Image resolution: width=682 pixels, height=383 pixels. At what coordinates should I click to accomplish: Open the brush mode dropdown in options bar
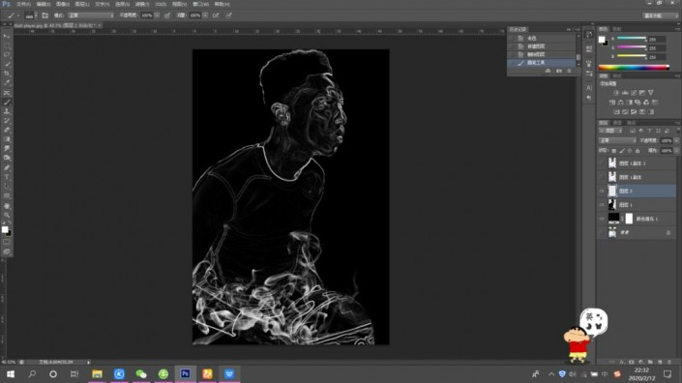pyautogui.click(x=91, y=15)
